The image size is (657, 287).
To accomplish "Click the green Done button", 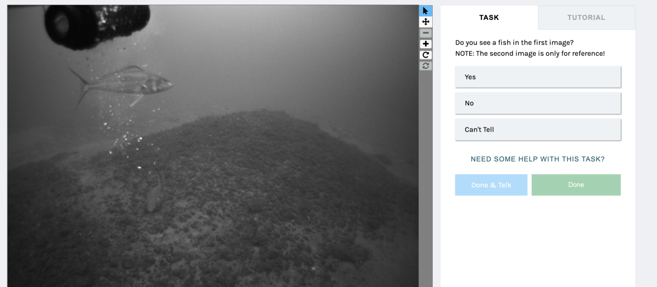I will pyautogui.click(x=576, y=185).
